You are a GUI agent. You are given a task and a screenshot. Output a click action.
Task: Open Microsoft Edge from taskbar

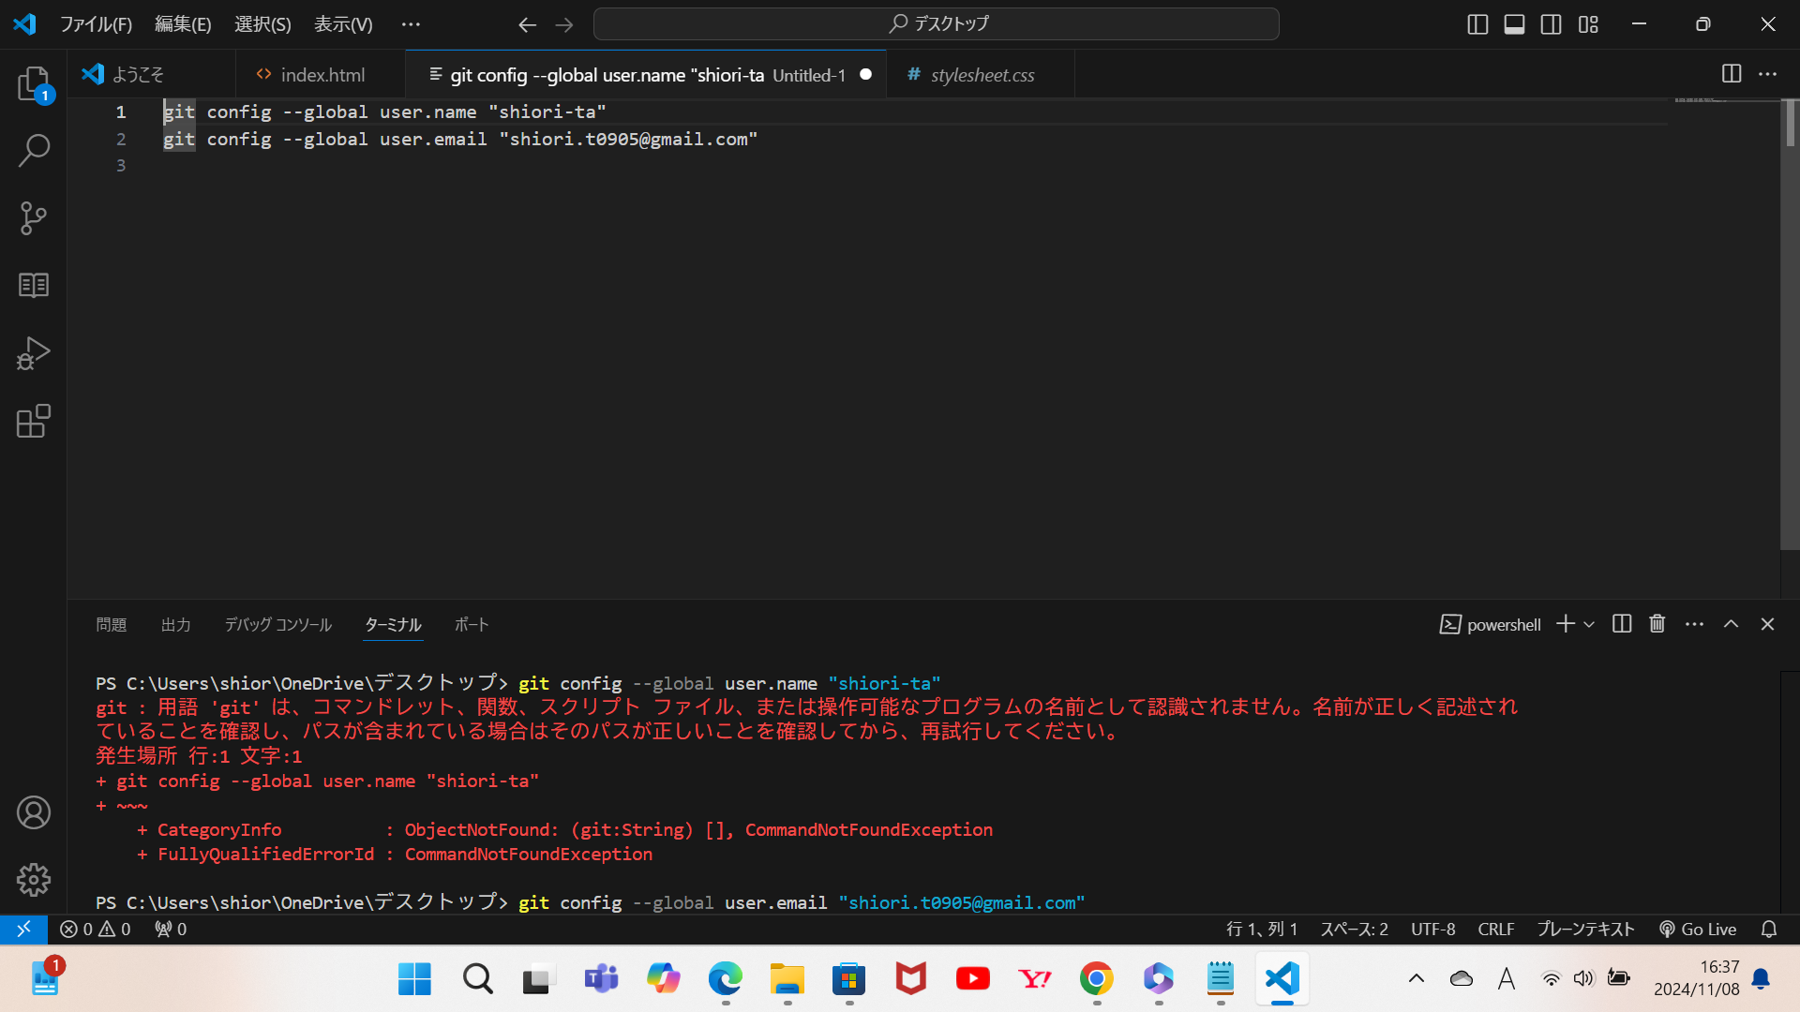[725, 979]
